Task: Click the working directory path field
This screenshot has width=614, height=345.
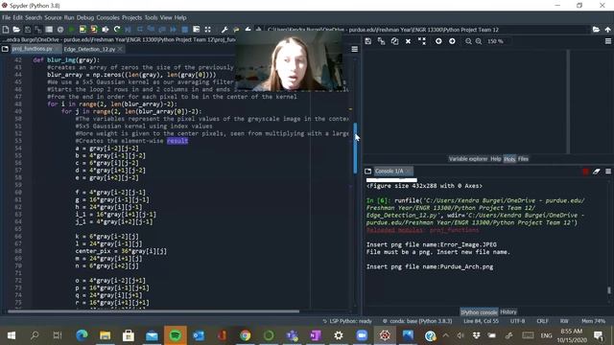Action: (x=428, y=30)
